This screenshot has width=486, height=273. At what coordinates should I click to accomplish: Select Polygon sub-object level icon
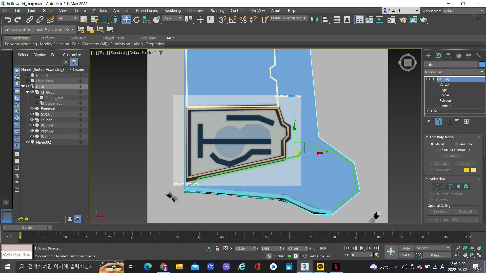coord(458,187)
